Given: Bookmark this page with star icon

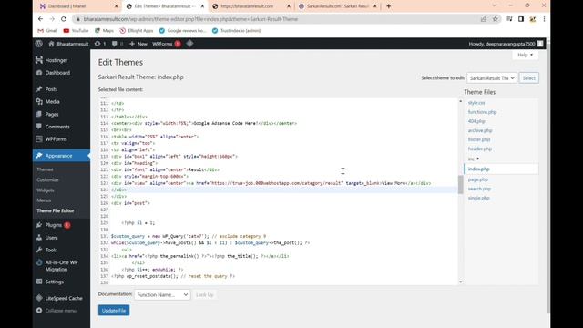Looking at the screenshot, I should (x=495, y=19).
